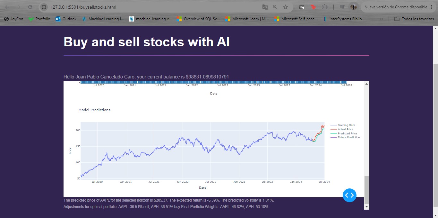Reload the page with the refresh icon

pos(30,7)
